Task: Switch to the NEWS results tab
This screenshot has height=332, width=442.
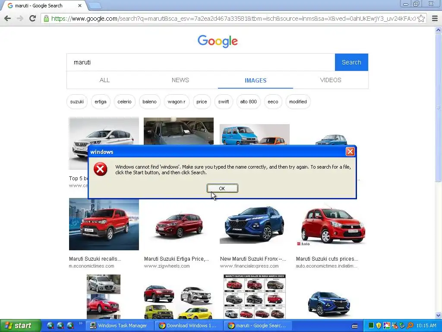Action: 180,80
